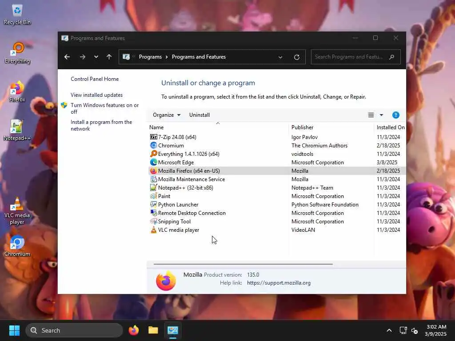Screen dimensions: 455x341
Task: Click the Programs and Features breadcrumb
Action: [199, 57]
